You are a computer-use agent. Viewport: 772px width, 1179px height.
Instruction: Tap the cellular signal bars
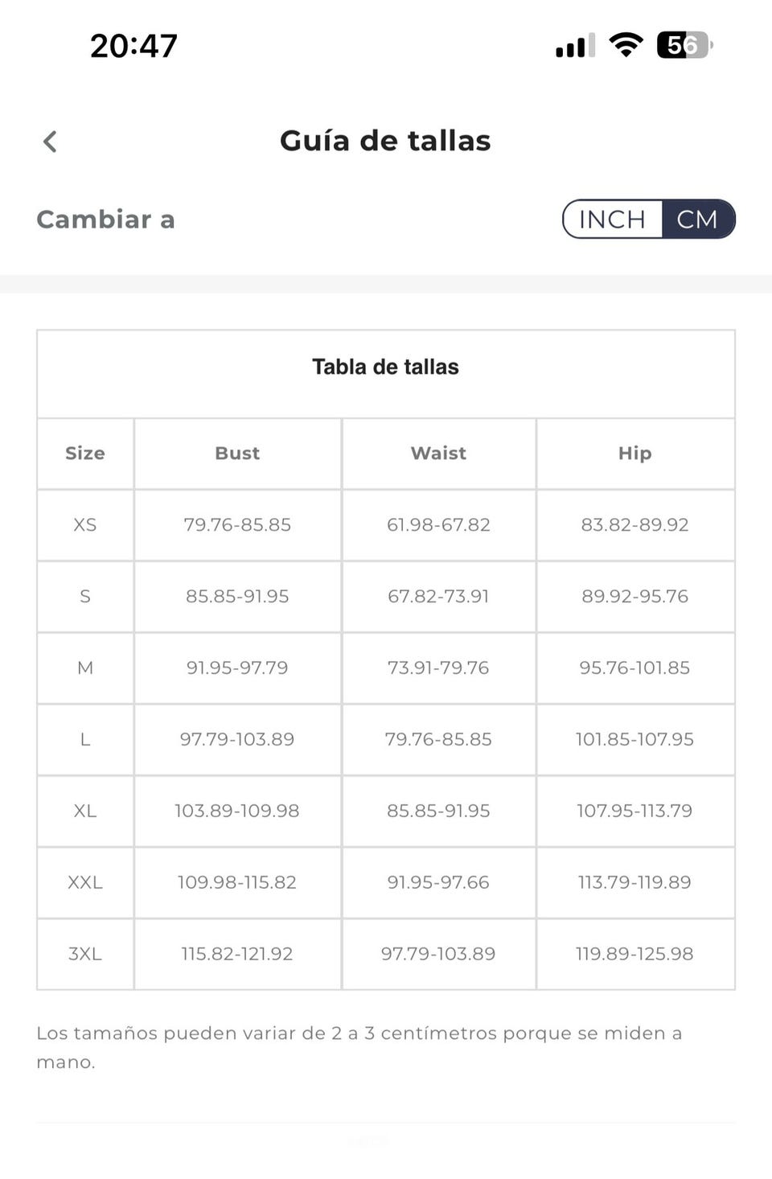(x=575, y=46)
